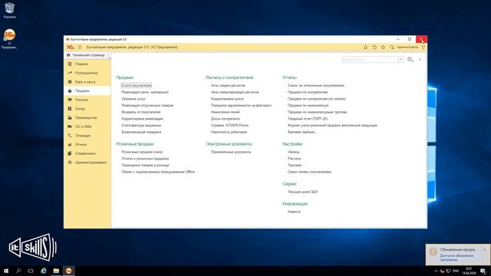
Task: Open Internet Explorer from the taskbar
Action: tap(44, 271)
